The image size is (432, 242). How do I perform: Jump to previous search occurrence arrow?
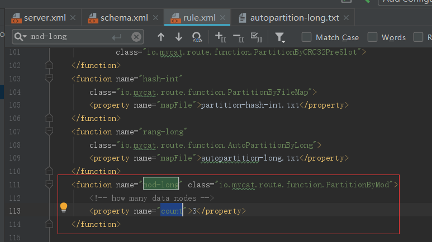click(x=161, y=37)
